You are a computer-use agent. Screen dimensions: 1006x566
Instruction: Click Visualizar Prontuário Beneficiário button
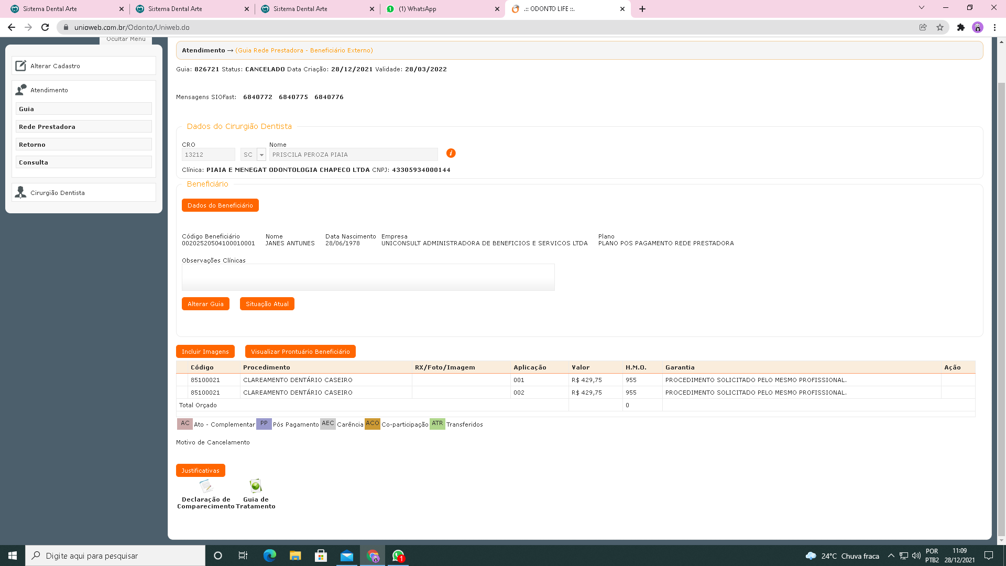coord(300,352)
